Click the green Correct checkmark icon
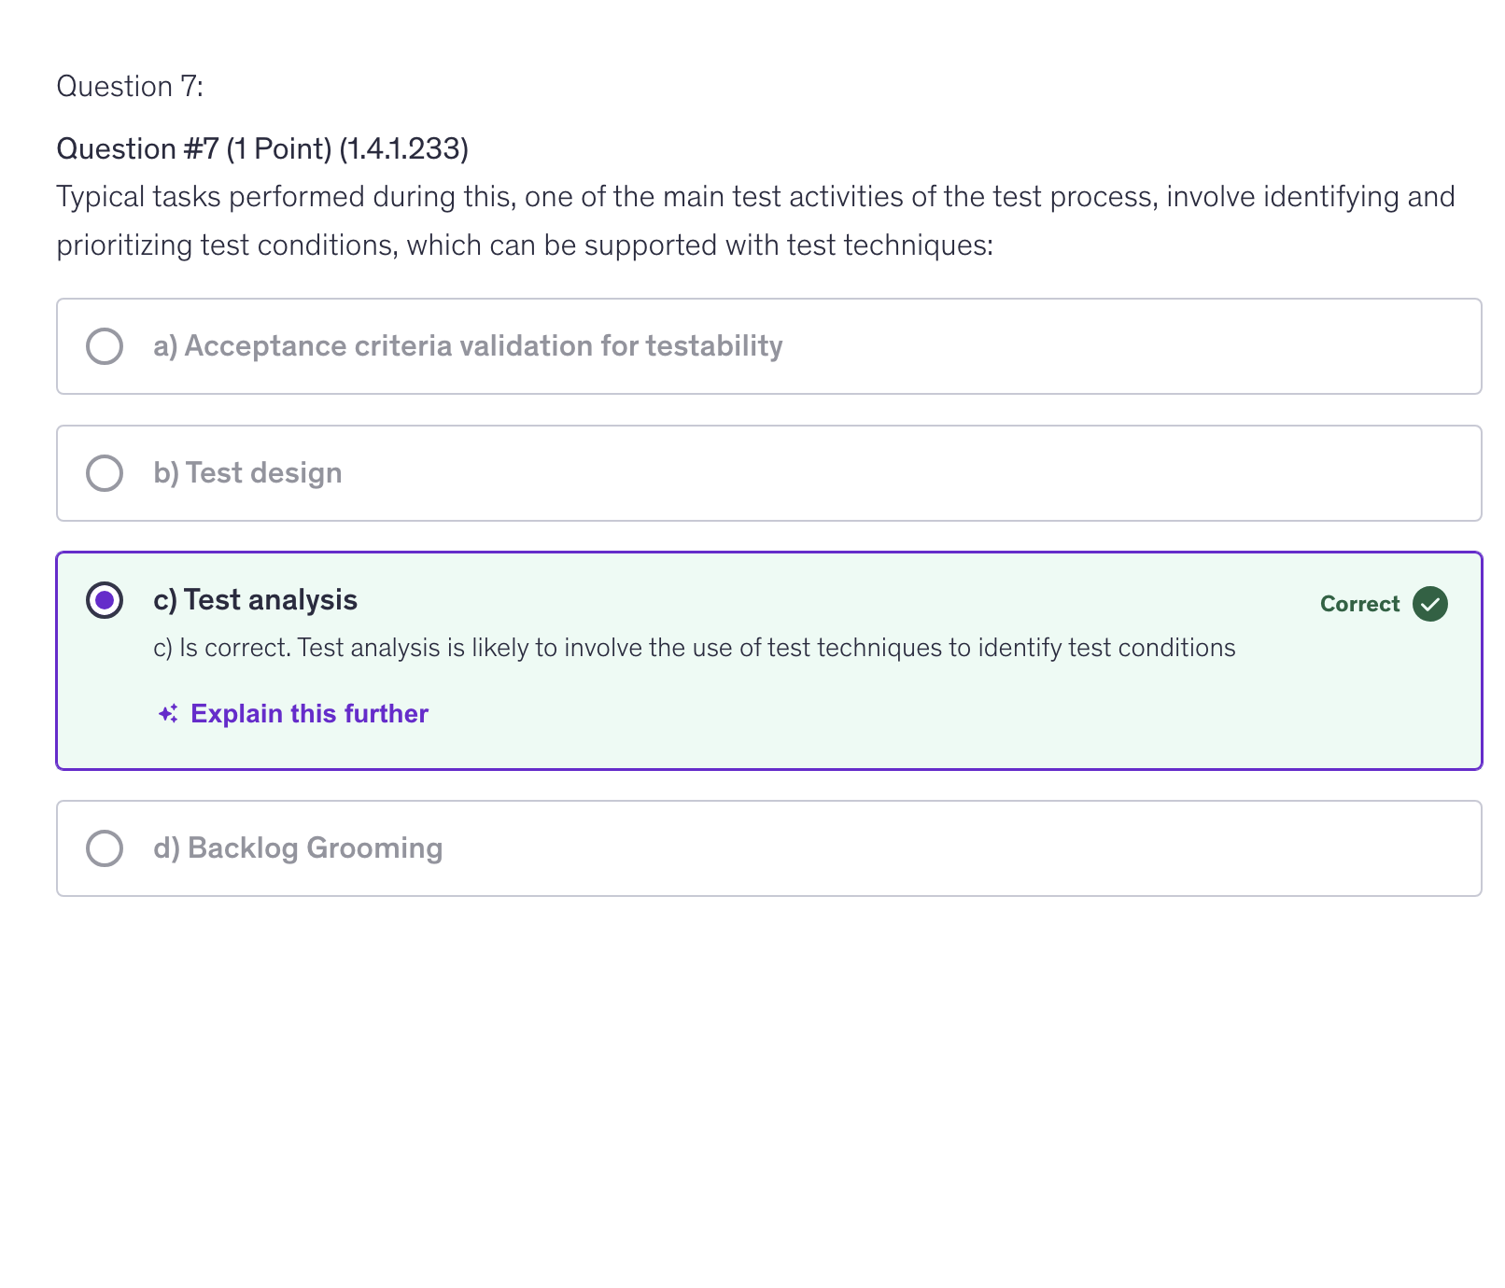Viewport: 1505px width, 1288px height. (1429, 604)
